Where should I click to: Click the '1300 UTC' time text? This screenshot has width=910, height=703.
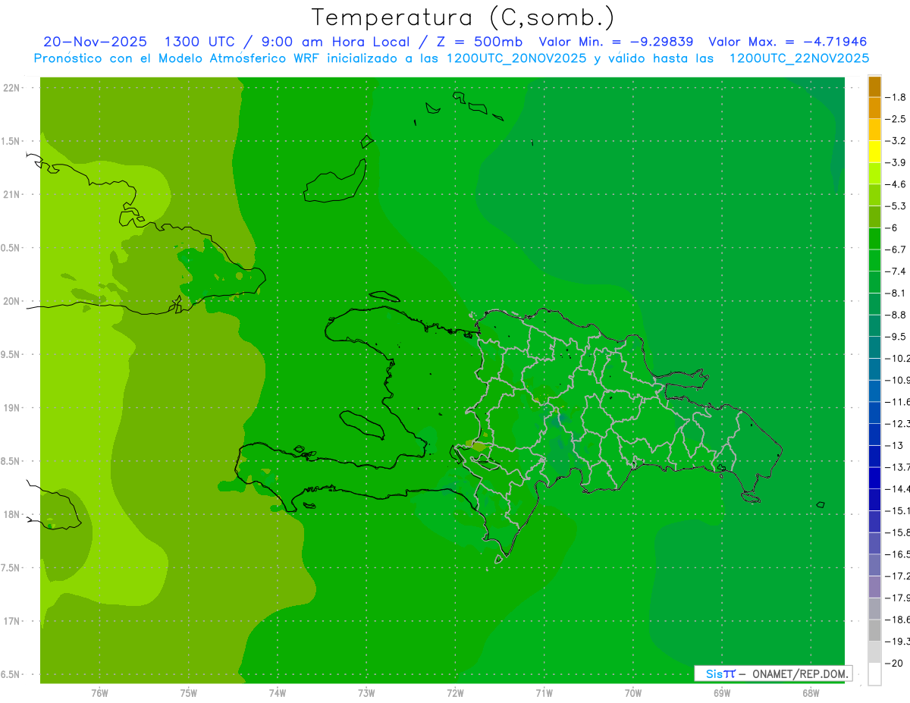pos(199,42)
